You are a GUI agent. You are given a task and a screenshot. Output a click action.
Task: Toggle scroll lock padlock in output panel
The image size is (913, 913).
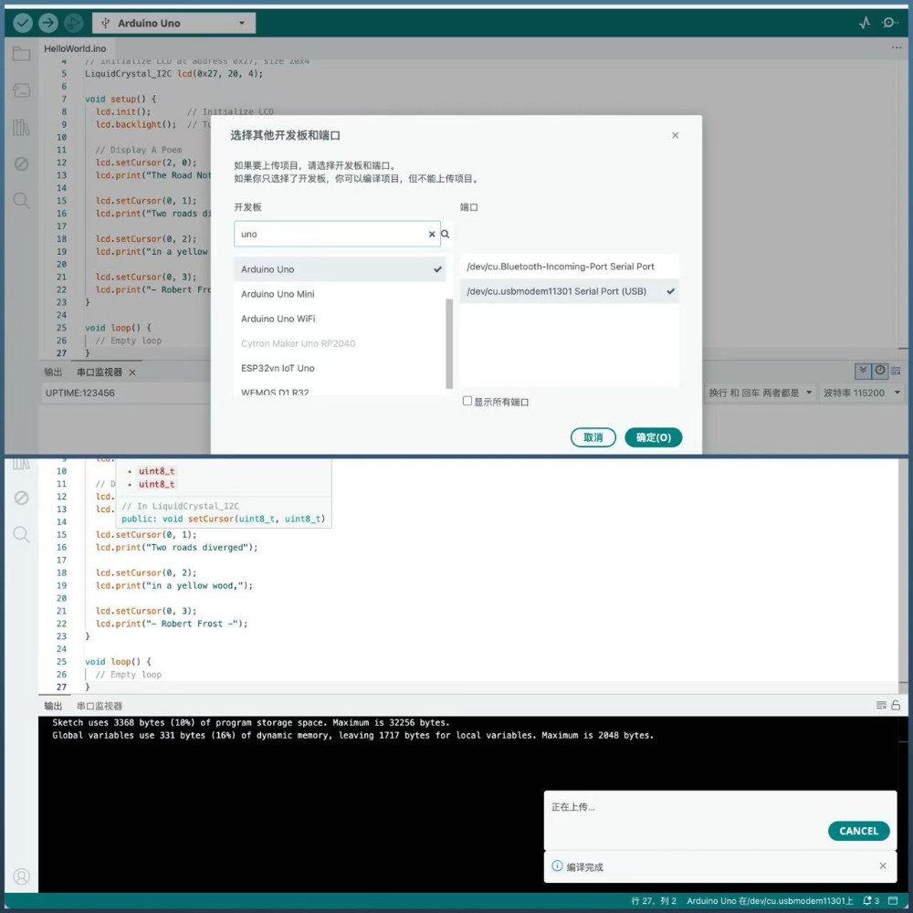(x=896, y=705)
